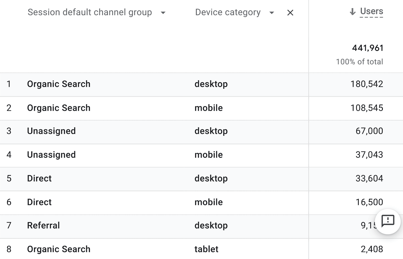
Task: Click the tablet cell in row 8
Action: click(206, 249)
